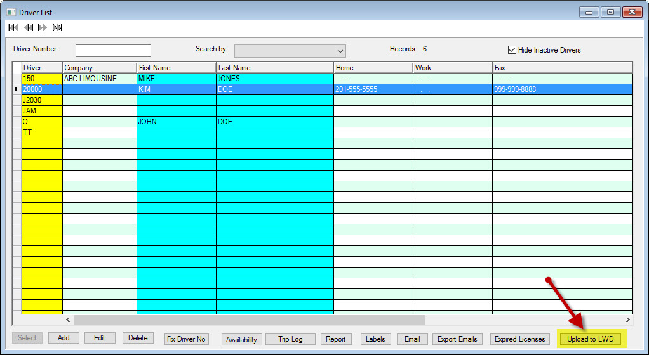Click the Report button
The width and height of the screenshot is (649, 355).
coord(336,339)
